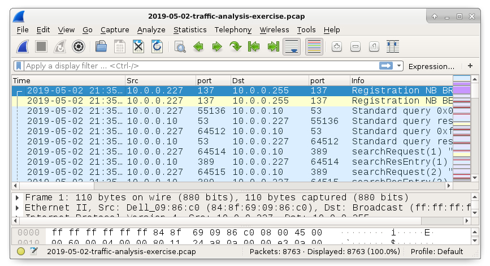Open Tools menu
Screen dimensions: 490x266
point(306,30)
